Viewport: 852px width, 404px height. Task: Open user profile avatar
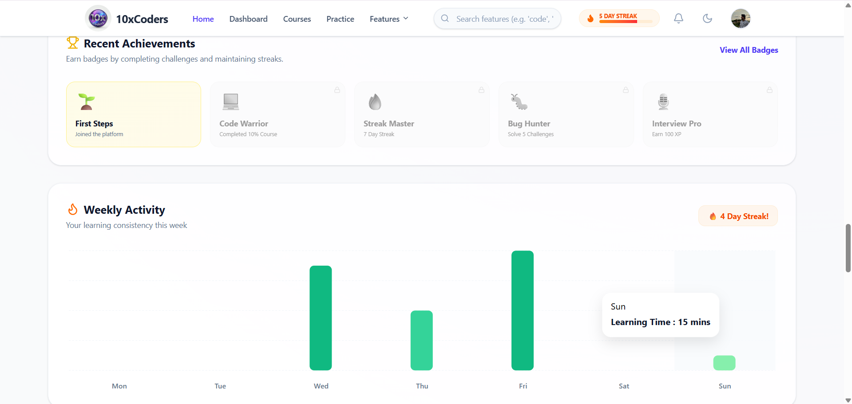[x=741, y=18]
